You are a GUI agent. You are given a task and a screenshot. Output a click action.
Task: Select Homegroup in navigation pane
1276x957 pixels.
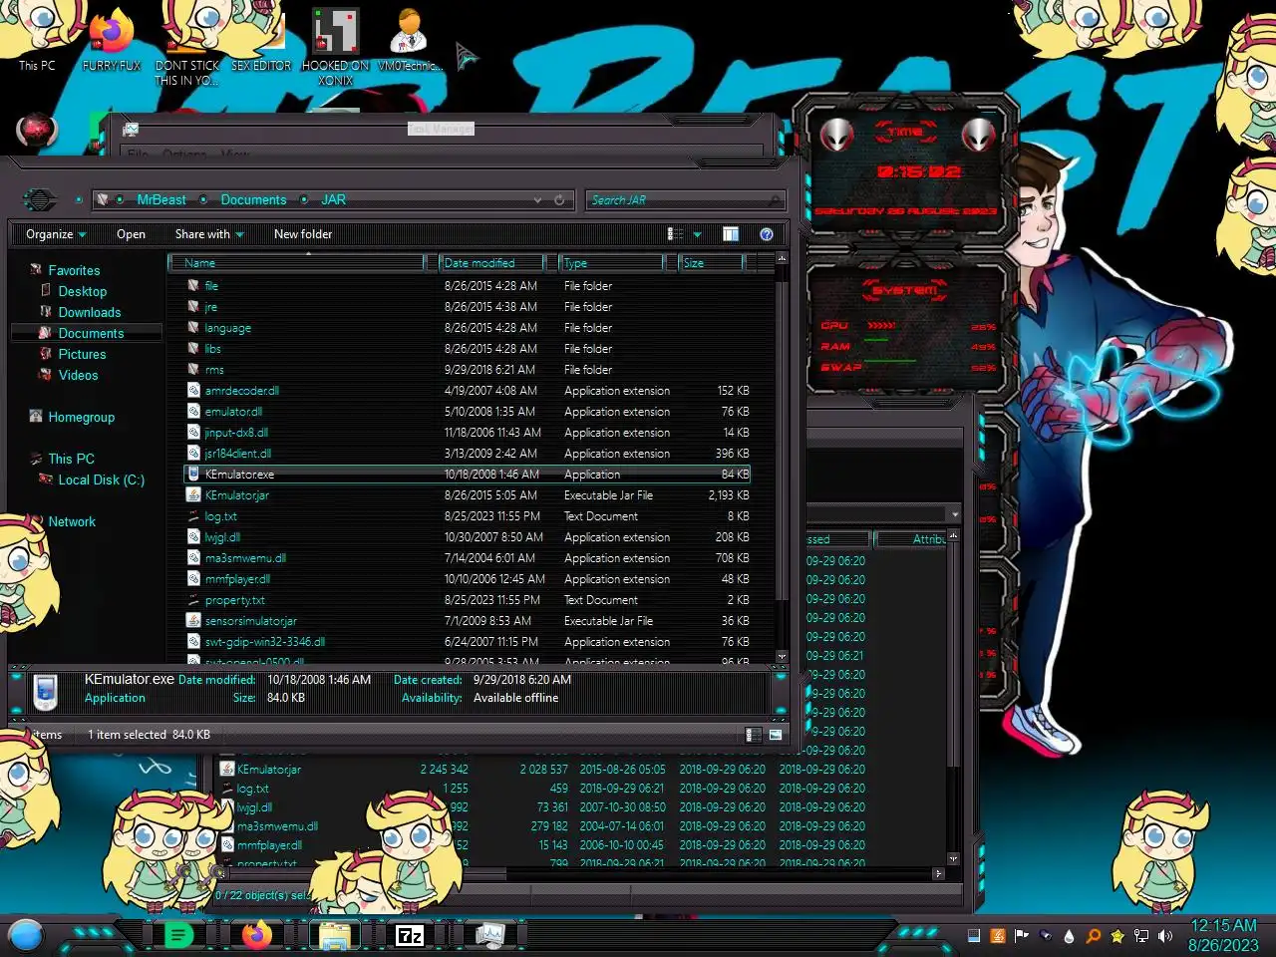[81, 417]
